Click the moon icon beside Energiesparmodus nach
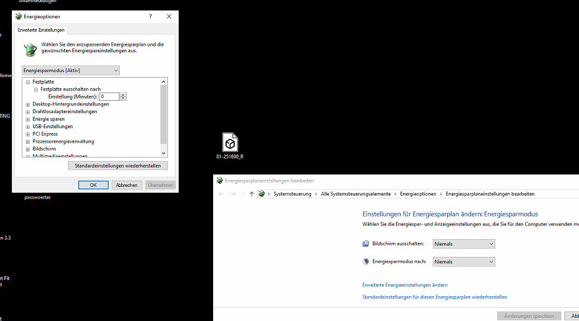 (366, 261)
